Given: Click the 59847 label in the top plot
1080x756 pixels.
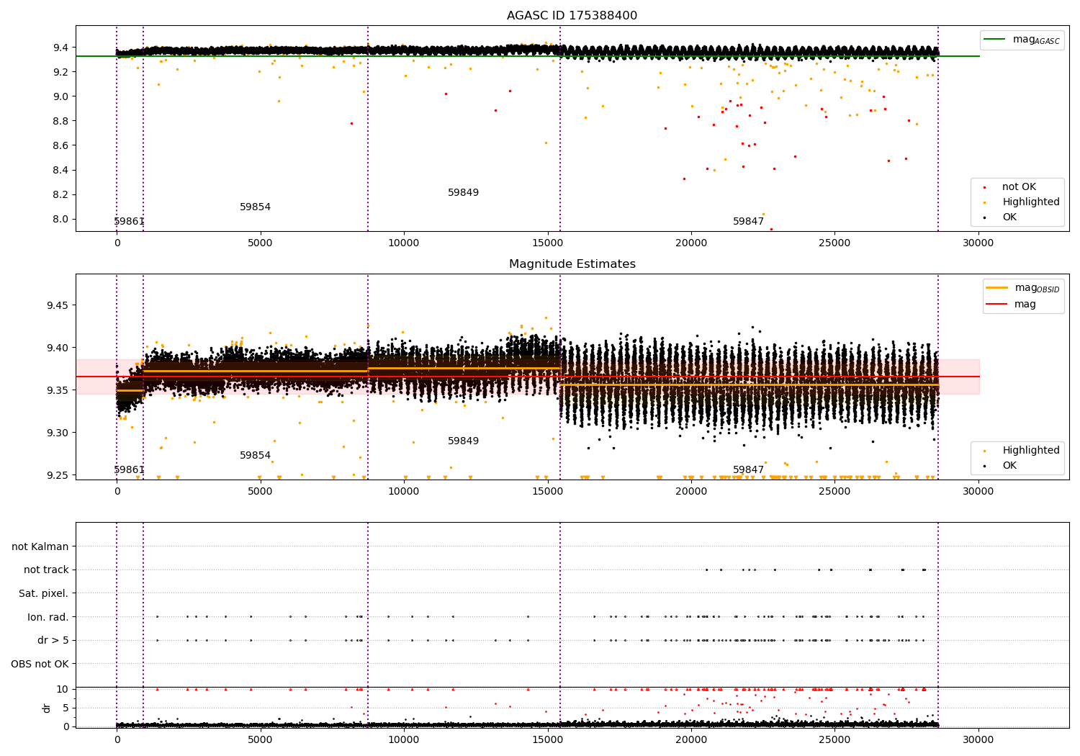Looking at the screenshot, I should pyautogui.click(x=748, y=222).
